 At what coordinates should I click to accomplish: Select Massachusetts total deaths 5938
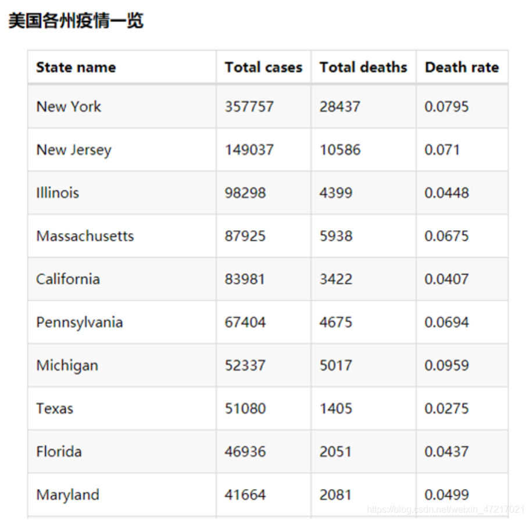336,236
